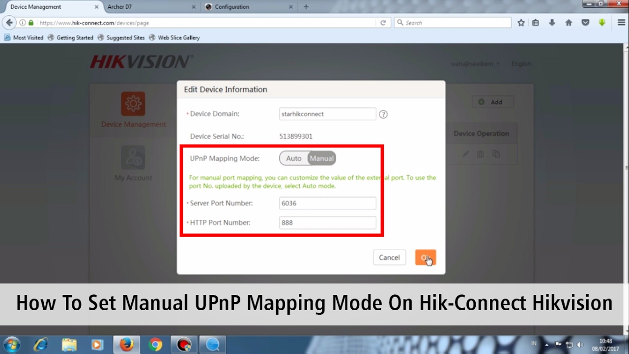629x354 pixels.
Task: Click the Cancel button in dialog
Action: pos(389,258)
